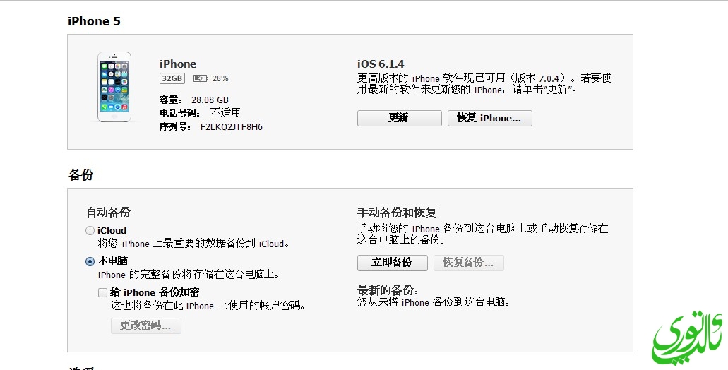Click the iPhone device image
Viewport: 728px width, 370px height.
pyautogui.click(x=114, y=87)
